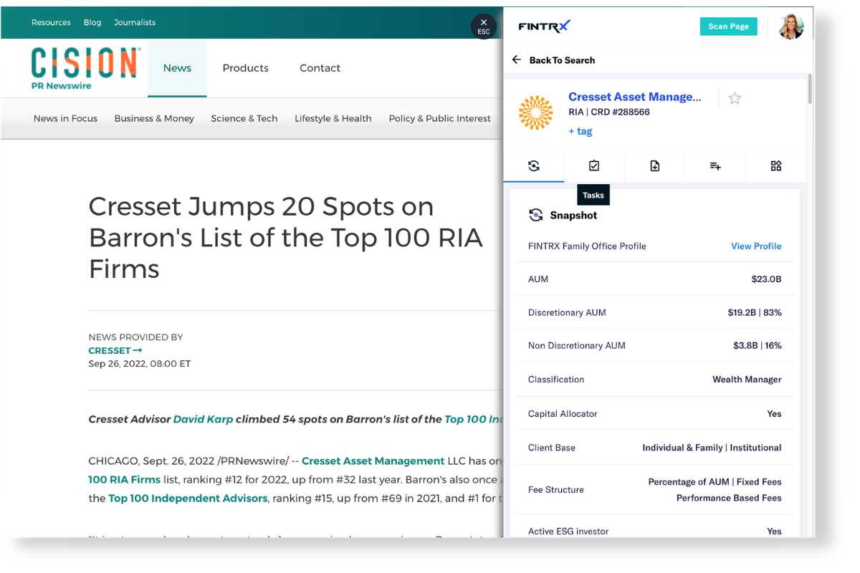Click the Fee Structure row label
This screenshot has width=860, height=573.
click(x=556, y=489)
